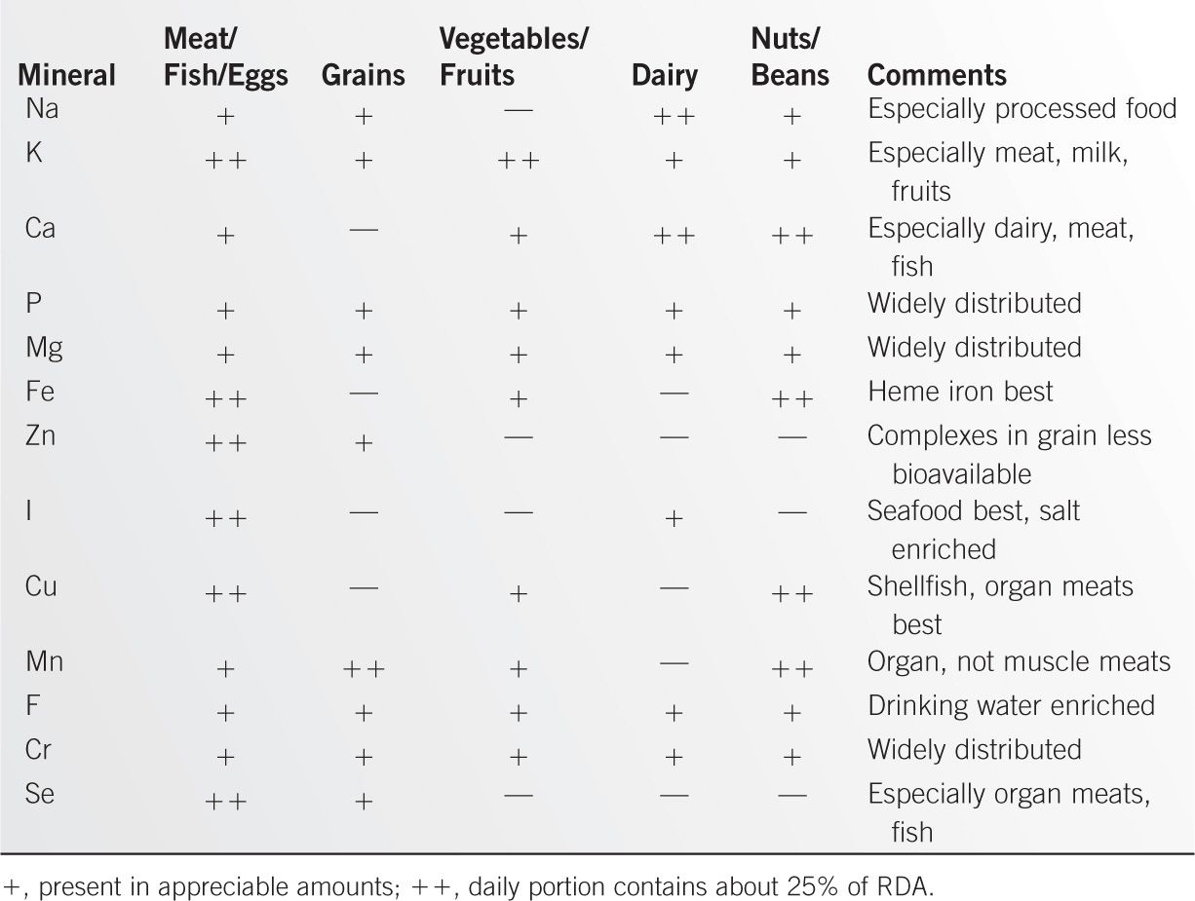
Task: Click the Se row label
Action: pyautogui.click(x=41, y=794)
